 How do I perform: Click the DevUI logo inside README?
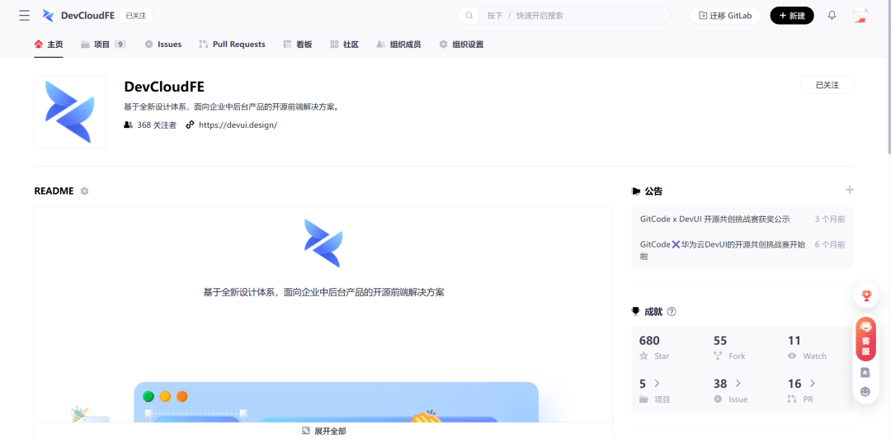(323, 243)
